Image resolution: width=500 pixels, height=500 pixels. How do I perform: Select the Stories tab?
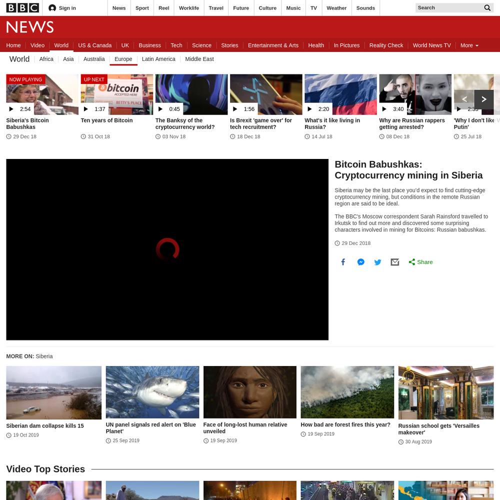click(229, 45)
